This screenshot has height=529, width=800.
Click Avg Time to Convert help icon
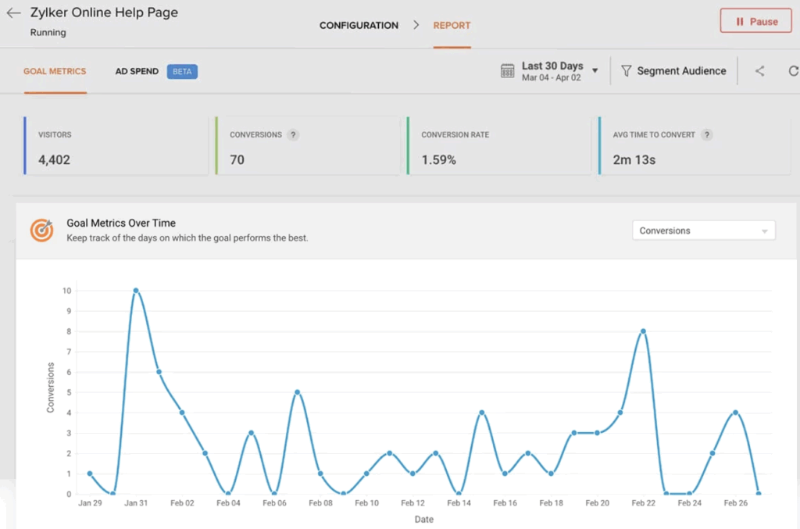(x=706, y=135)
